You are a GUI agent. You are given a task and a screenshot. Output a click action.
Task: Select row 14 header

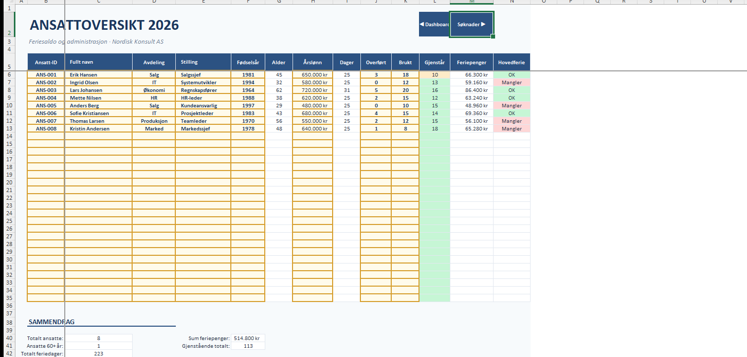[9, 136]
